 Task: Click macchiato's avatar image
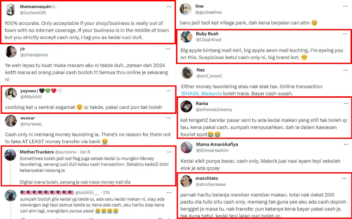[186, 181]
